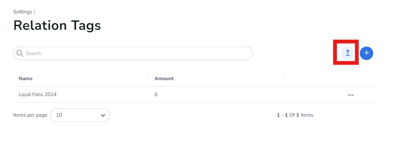Viewport: 411px width, 154px height.
Task: Click the empty actions column header
Action: click(x=329, y=78)
